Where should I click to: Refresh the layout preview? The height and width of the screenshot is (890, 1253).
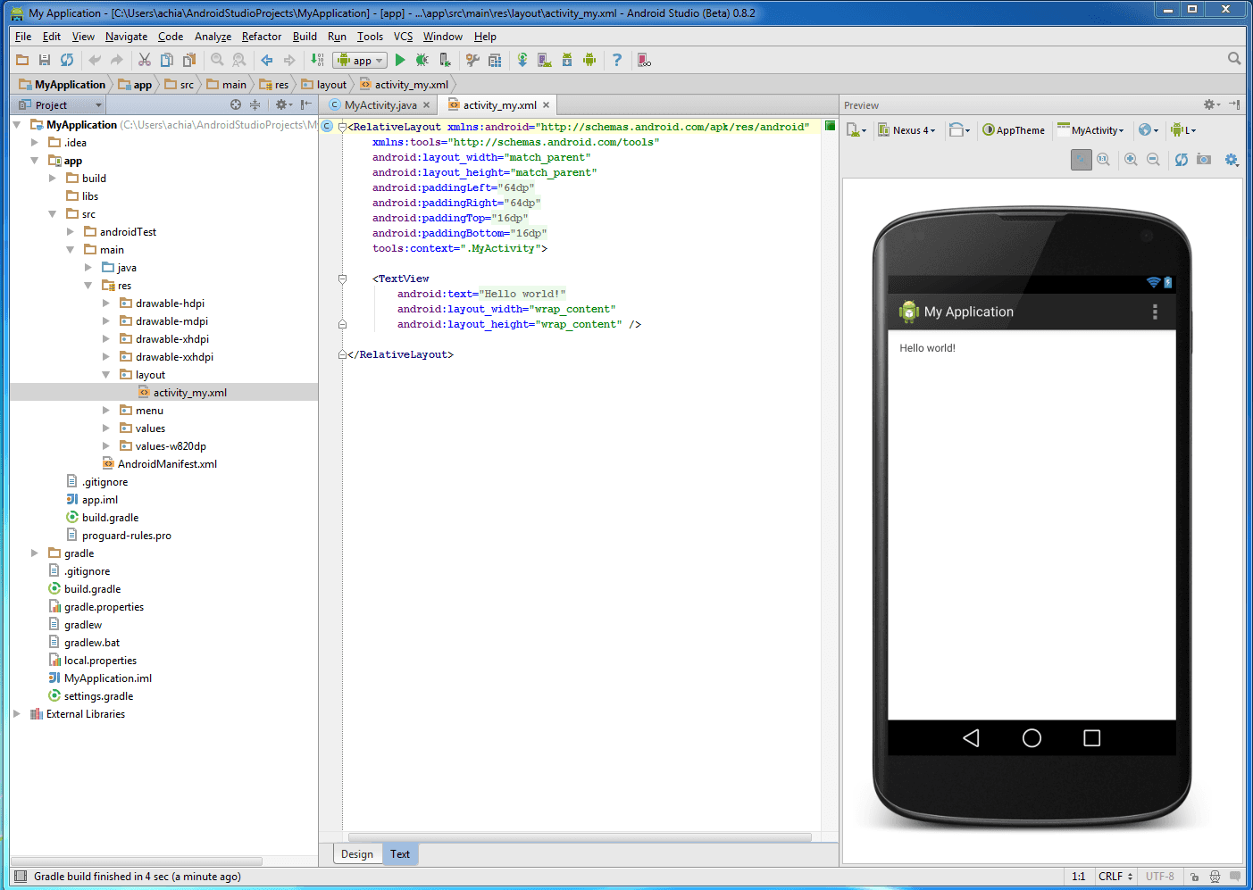point(1182,159)
